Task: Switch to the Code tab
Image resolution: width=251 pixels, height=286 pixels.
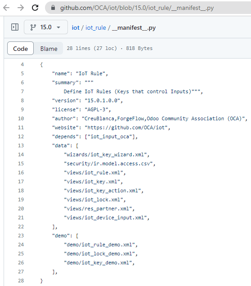Action: [x=20, y=48]
